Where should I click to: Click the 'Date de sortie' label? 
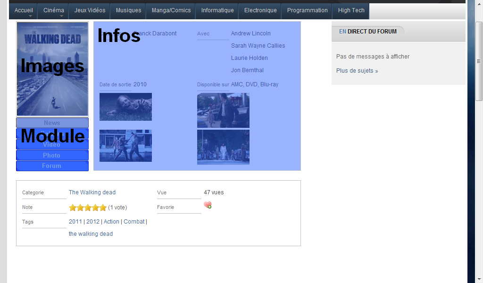coord(115,85)
